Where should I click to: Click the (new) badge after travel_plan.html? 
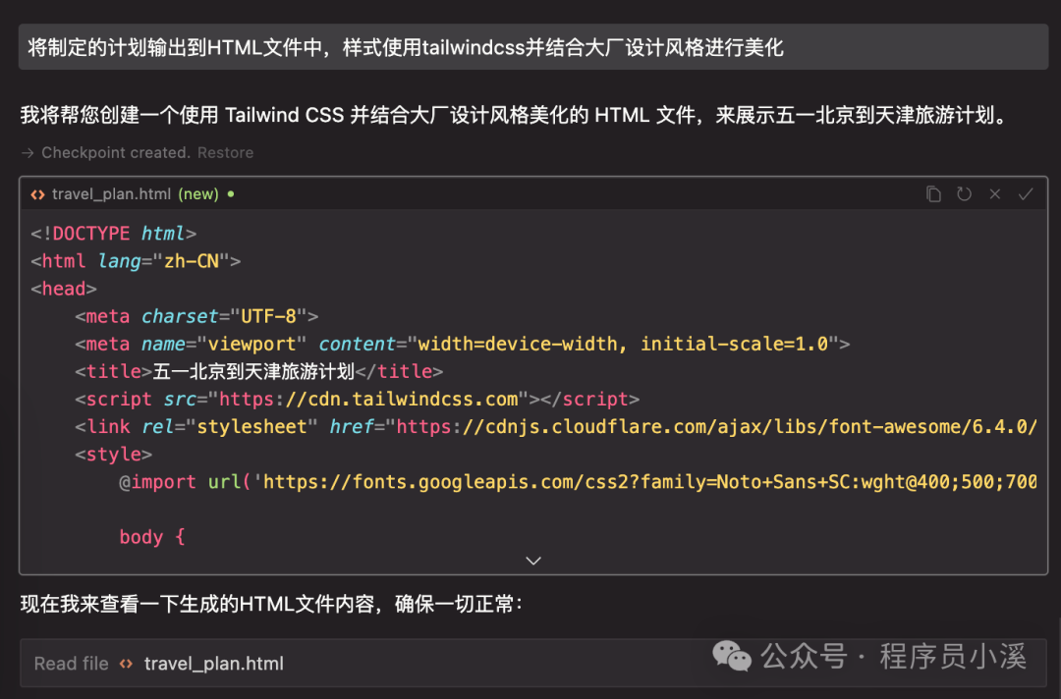(198, 193)
